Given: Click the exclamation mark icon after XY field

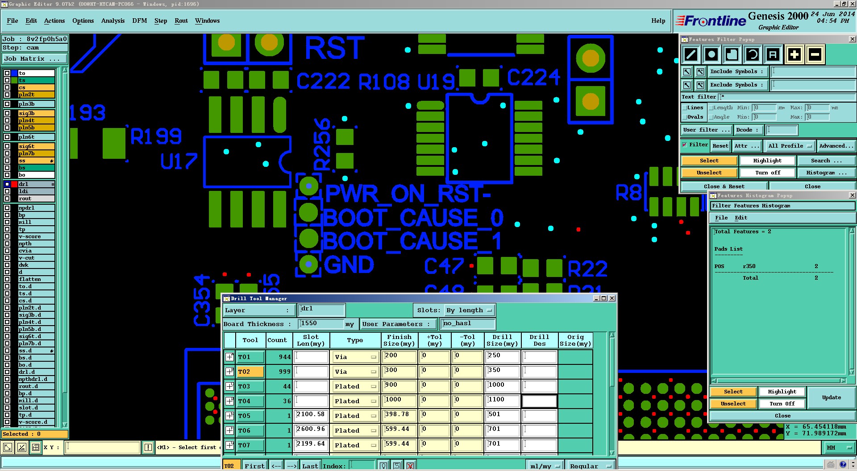Looking at the screenshot, I should pos(148,447).
